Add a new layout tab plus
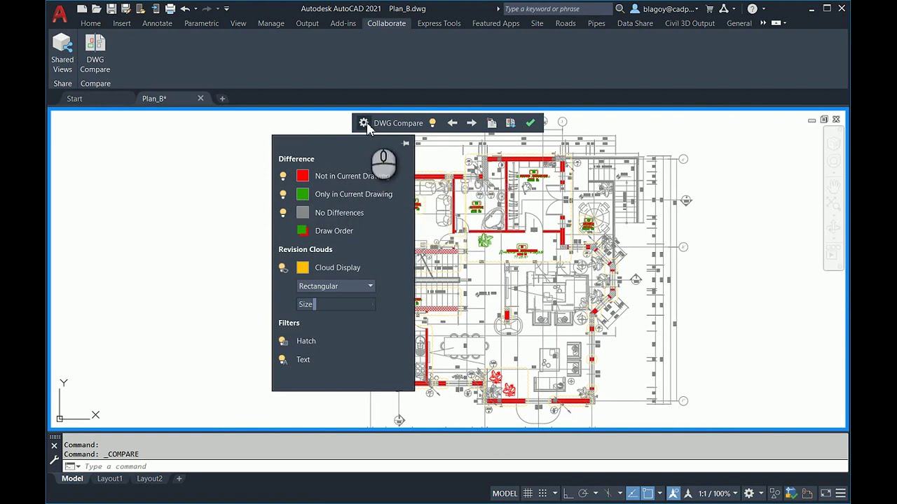The height and width of the screenshot is (504, 897). click(x=179, y=479)
